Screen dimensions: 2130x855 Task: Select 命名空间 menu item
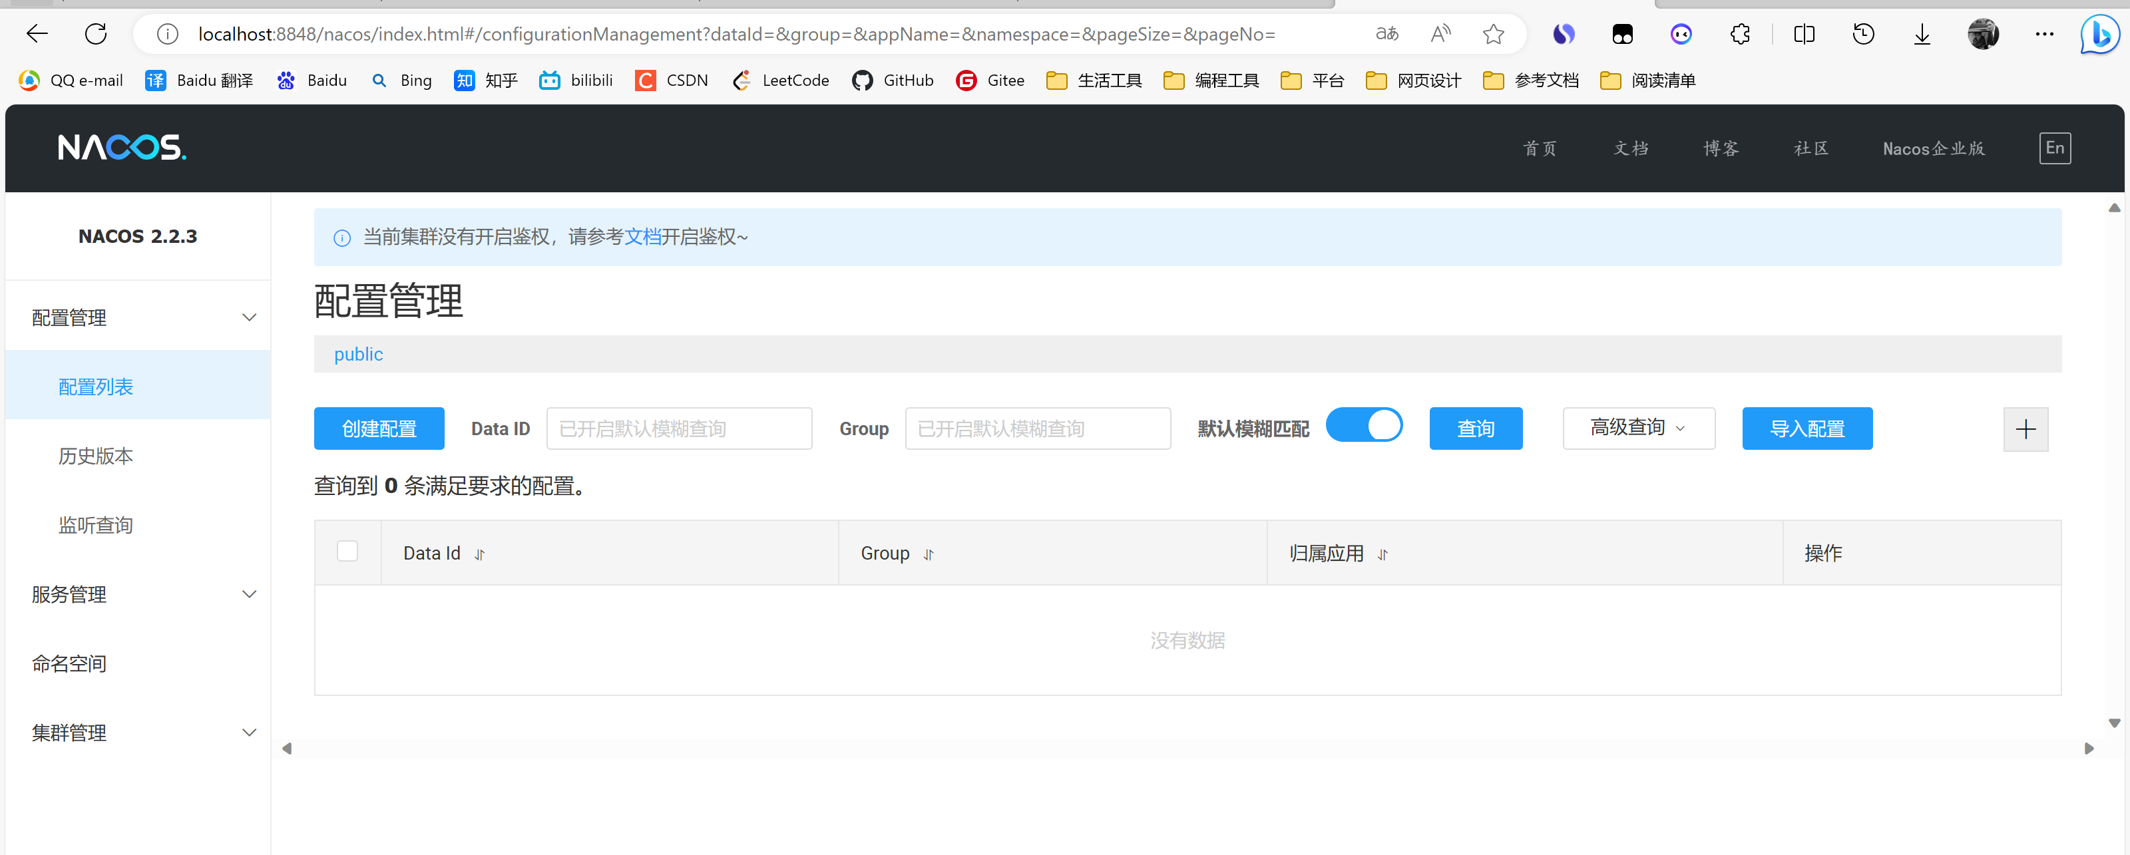[x=69, y=663]
